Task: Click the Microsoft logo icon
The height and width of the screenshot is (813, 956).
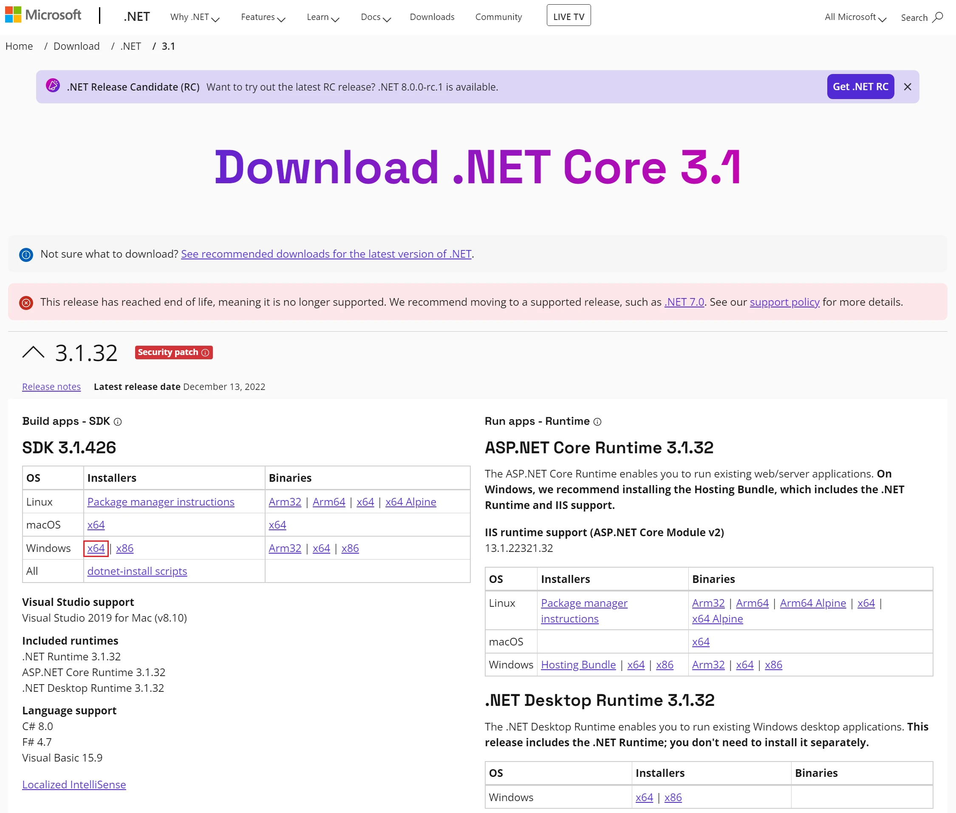Action: click(13, 15)
